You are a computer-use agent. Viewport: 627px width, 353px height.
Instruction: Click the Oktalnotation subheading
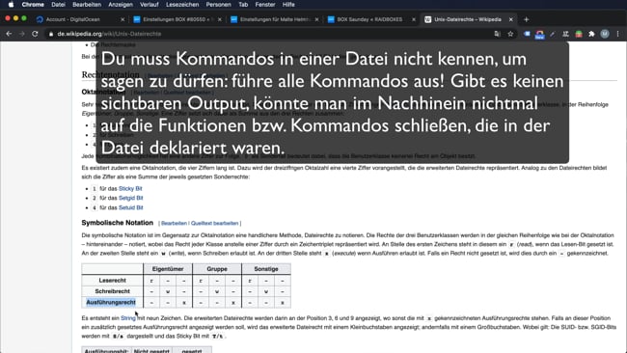[103, 92]
